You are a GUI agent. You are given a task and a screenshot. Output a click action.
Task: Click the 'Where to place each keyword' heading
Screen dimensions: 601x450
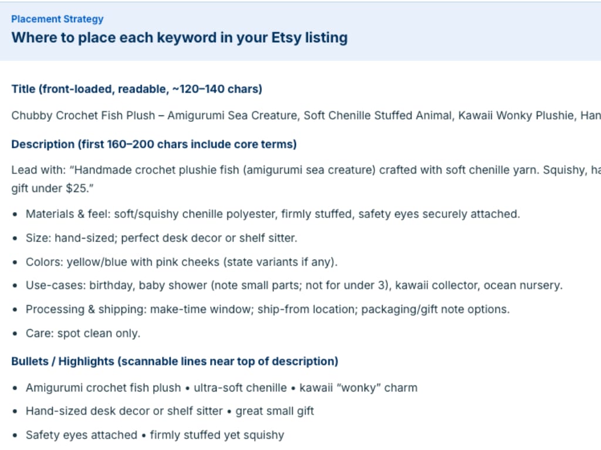(179, 38)
